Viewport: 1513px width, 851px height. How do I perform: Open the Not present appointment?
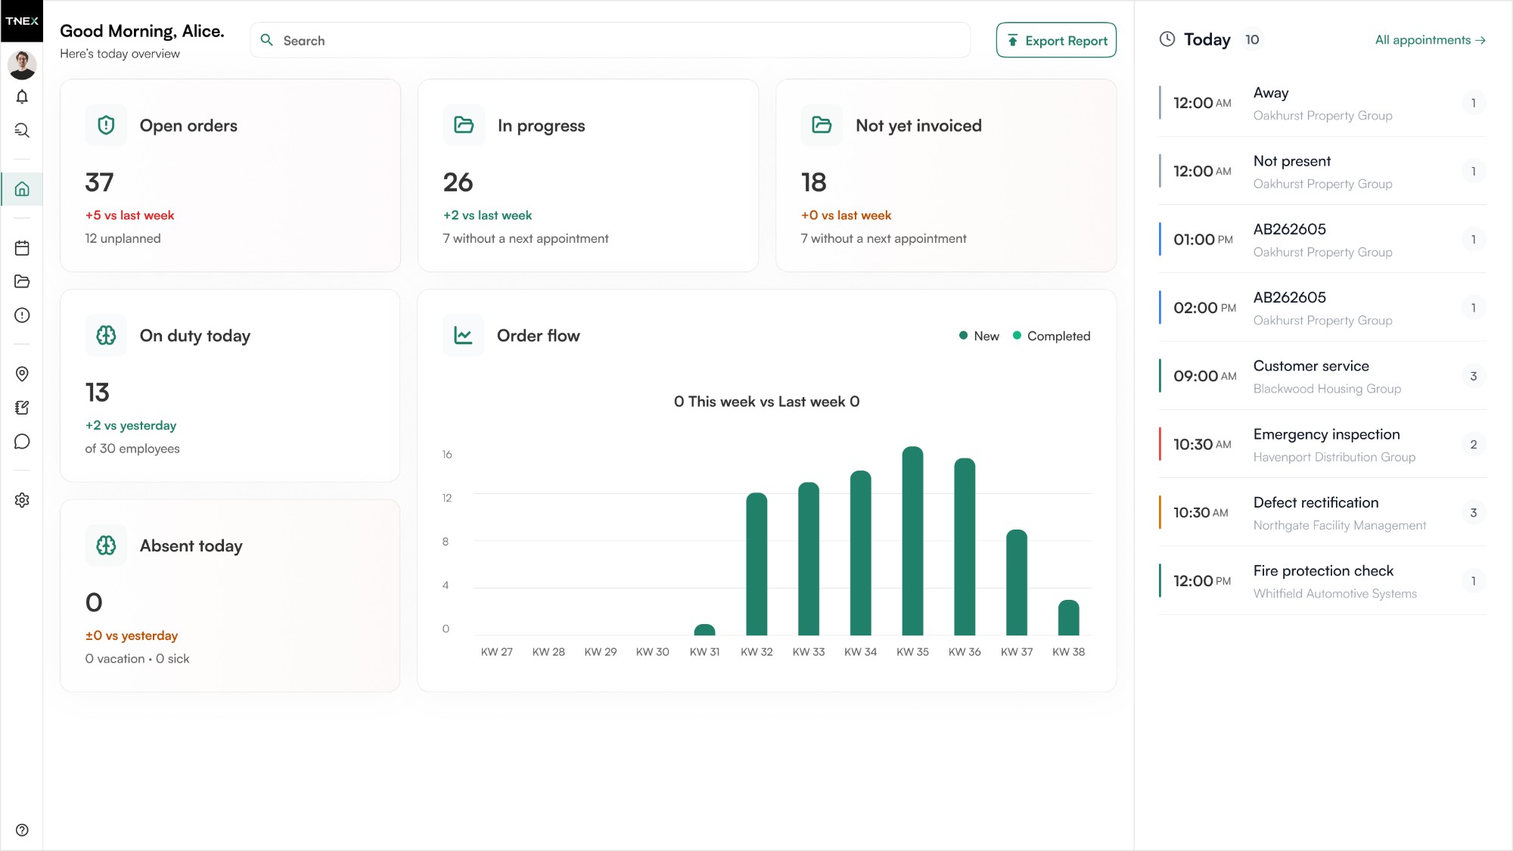point(1322,171)
